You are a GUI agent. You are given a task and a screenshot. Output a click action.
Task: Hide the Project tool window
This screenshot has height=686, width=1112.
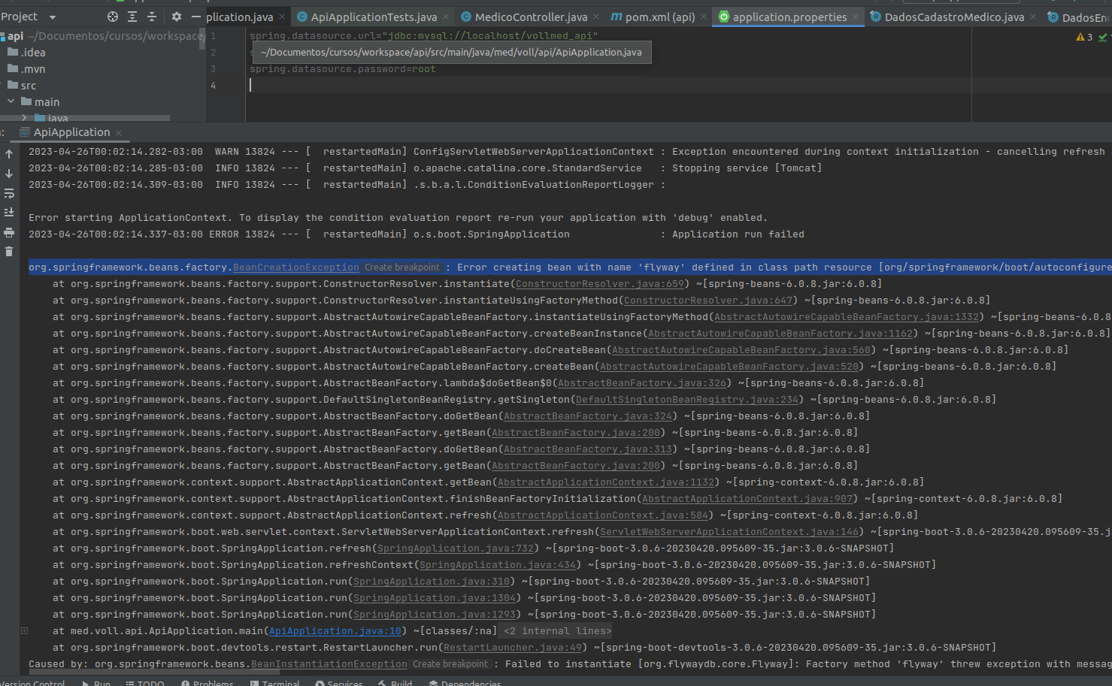tap(196, 17)
